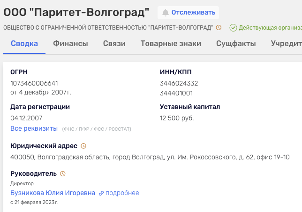Click the bell icon next to Отслеживать
This screenshot has height=212, width=302.
(x=165, y=13)
